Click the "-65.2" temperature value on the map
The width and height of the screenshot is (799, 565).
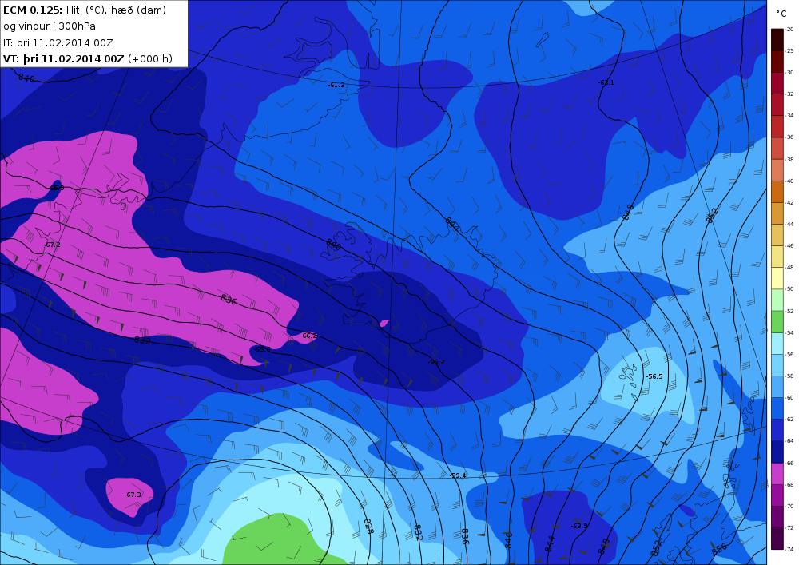436,362
